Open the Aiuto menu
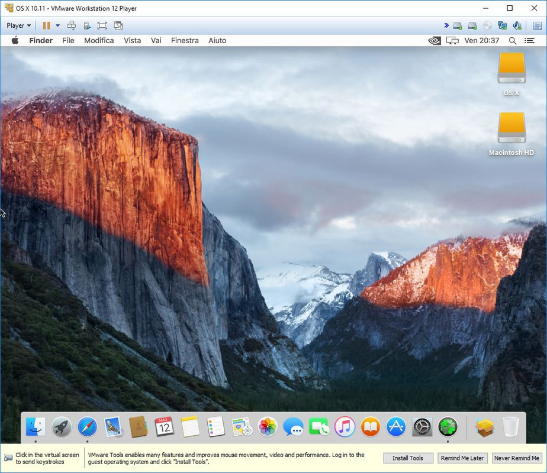 pyautogui.click(x=217, y=40)
